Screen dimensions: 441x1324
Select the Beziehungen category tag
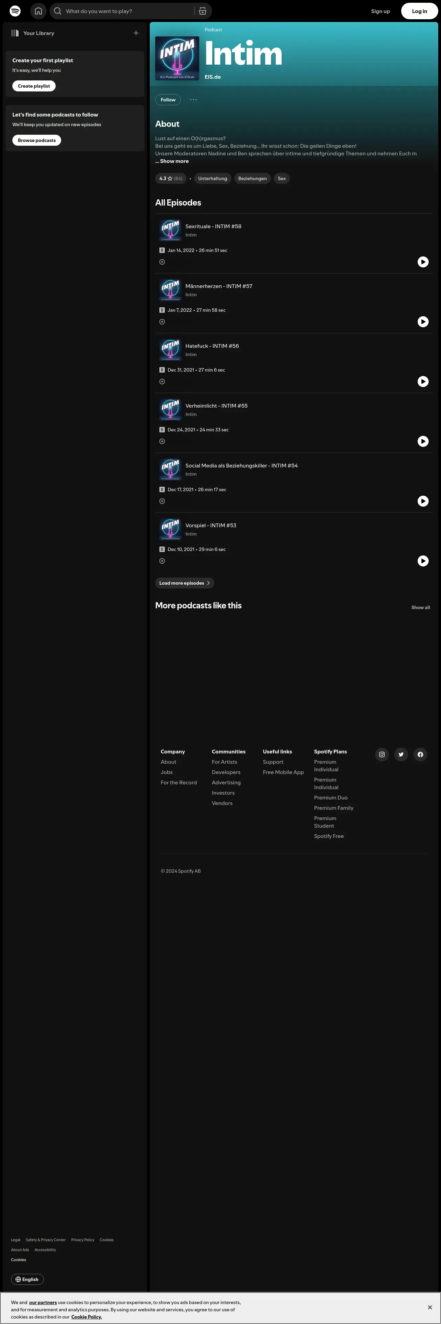point(252,178)
